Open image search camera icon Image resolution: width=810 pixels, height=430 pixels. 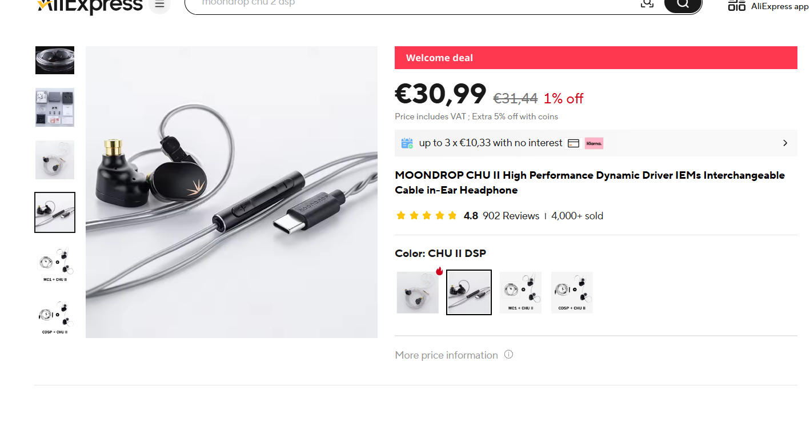647,3
